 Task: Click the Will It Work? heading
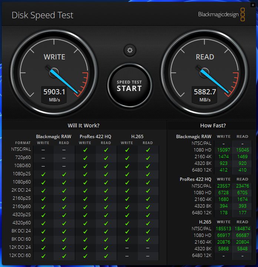pos(84,126)
